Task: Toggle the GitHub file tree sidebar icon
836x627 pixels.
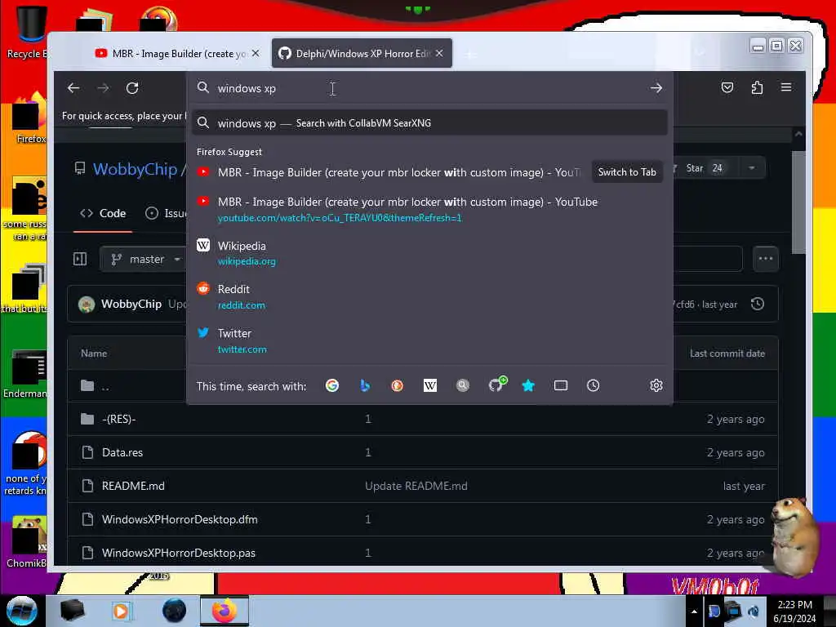Action: point(80,259)
